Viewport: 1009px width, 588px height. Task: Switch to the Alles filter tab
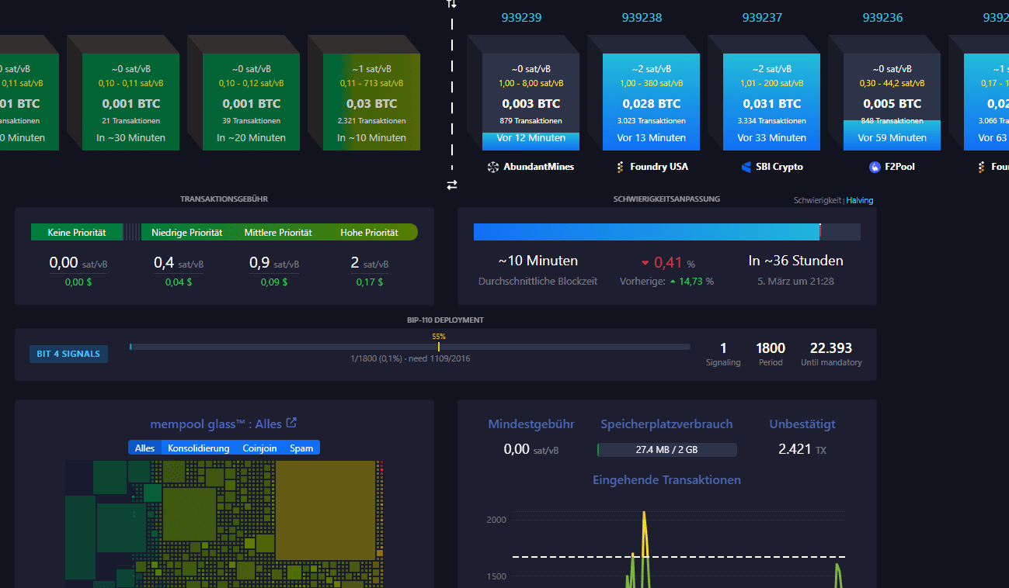144,448
